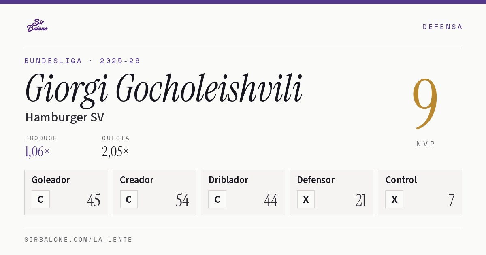Click the Bundesliga 2025-26 season label
Viewport: 486px width, 255px height.
pos(82,61)
